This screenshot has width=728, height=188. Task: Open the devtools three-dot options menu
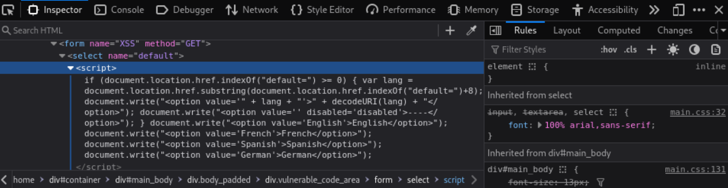[699, 10]
